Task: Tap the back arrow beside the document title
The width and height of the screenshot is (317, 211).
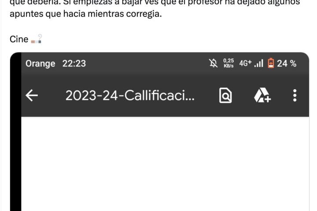Action: 32,95
